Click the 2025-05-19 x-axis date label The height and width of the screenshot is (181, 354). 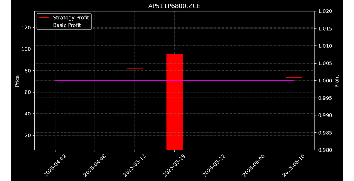click(x=174, y=166)
